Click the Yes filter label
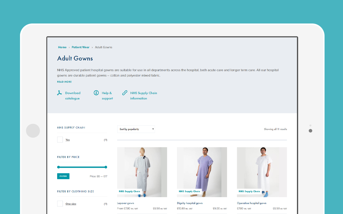Image resolution: width=343 pixels, height=214 pixels. [x=68, y=140]
